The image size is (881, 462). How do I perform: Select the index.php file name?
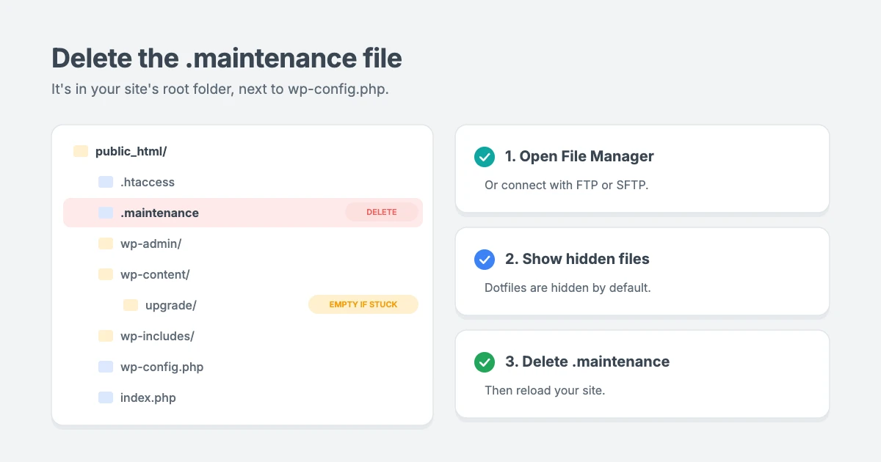point(148,397)
